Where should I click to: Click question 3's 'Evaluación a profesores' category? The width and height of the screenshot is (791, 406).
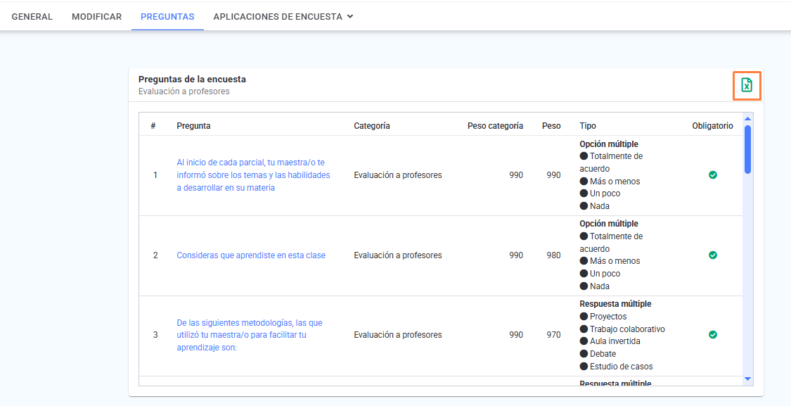click(398, 335)
